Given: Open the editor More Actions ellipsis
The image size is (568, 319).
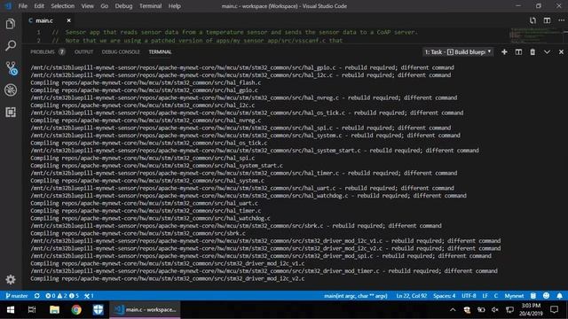Looking at the screenshot, I should pyautogui.click(x=561, y=20).
